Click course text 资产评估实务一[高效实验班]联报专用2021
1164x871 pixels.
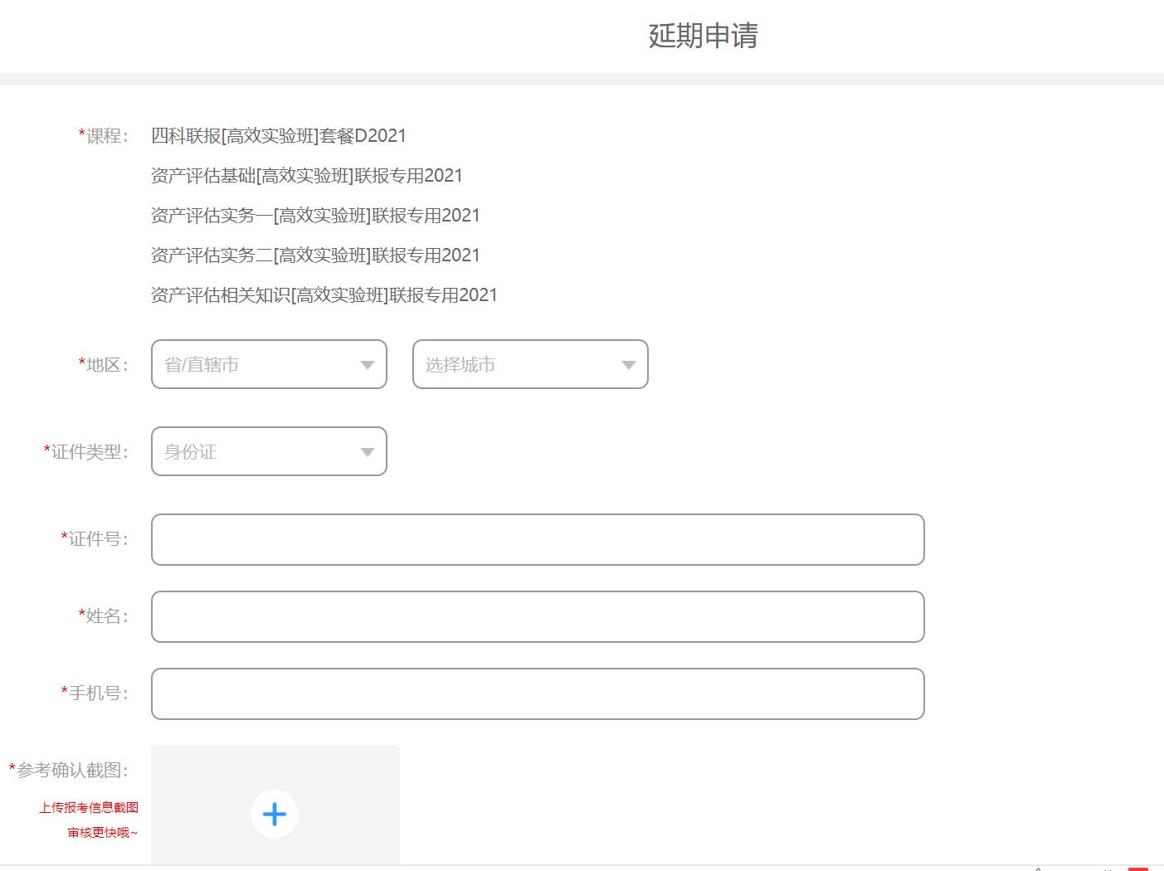(x=315, y=215)
